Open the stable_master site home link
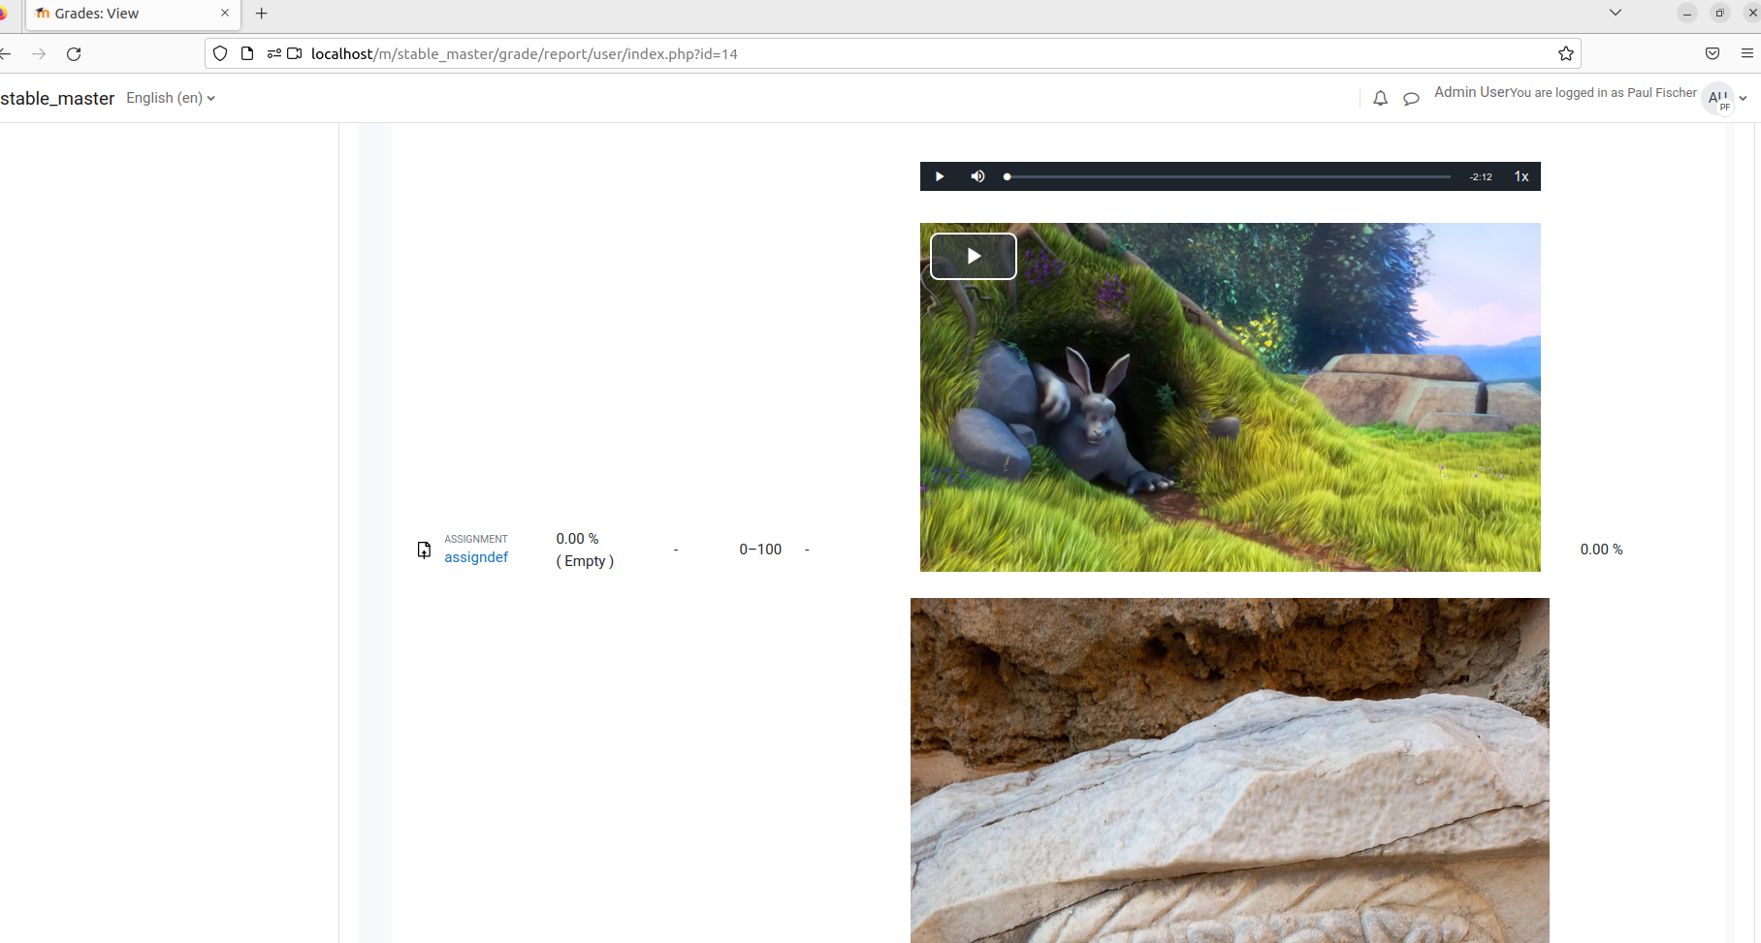Viewport: 1761px width, 943px height. (x=57, y=98)
